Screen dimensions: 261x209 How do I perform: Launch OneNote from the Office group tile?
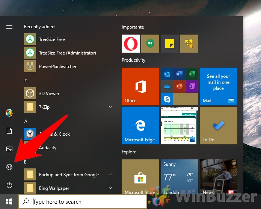click(192, 86)
